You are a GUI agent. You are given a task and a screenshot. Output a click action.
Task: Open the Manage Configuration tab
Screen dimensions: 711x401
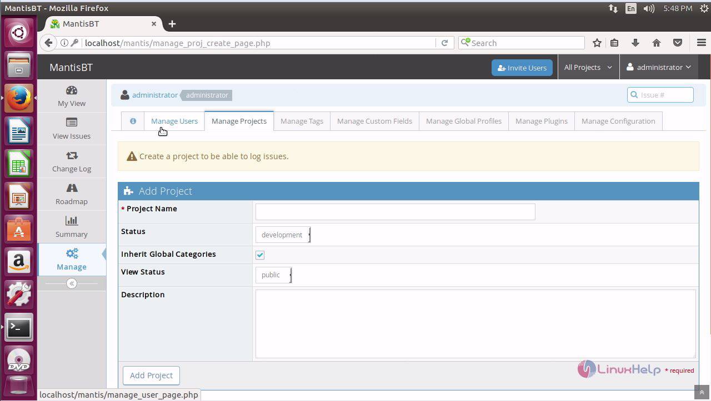[618, 121]
